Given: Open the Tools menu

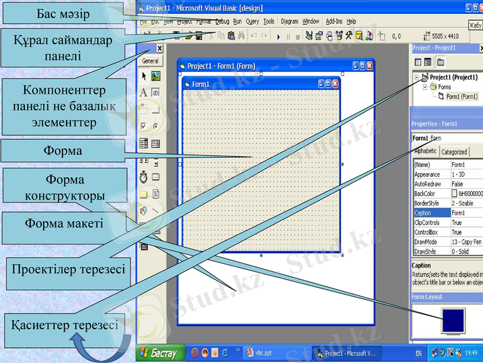Looking at the screenshot, I should (x=268, y=21).
